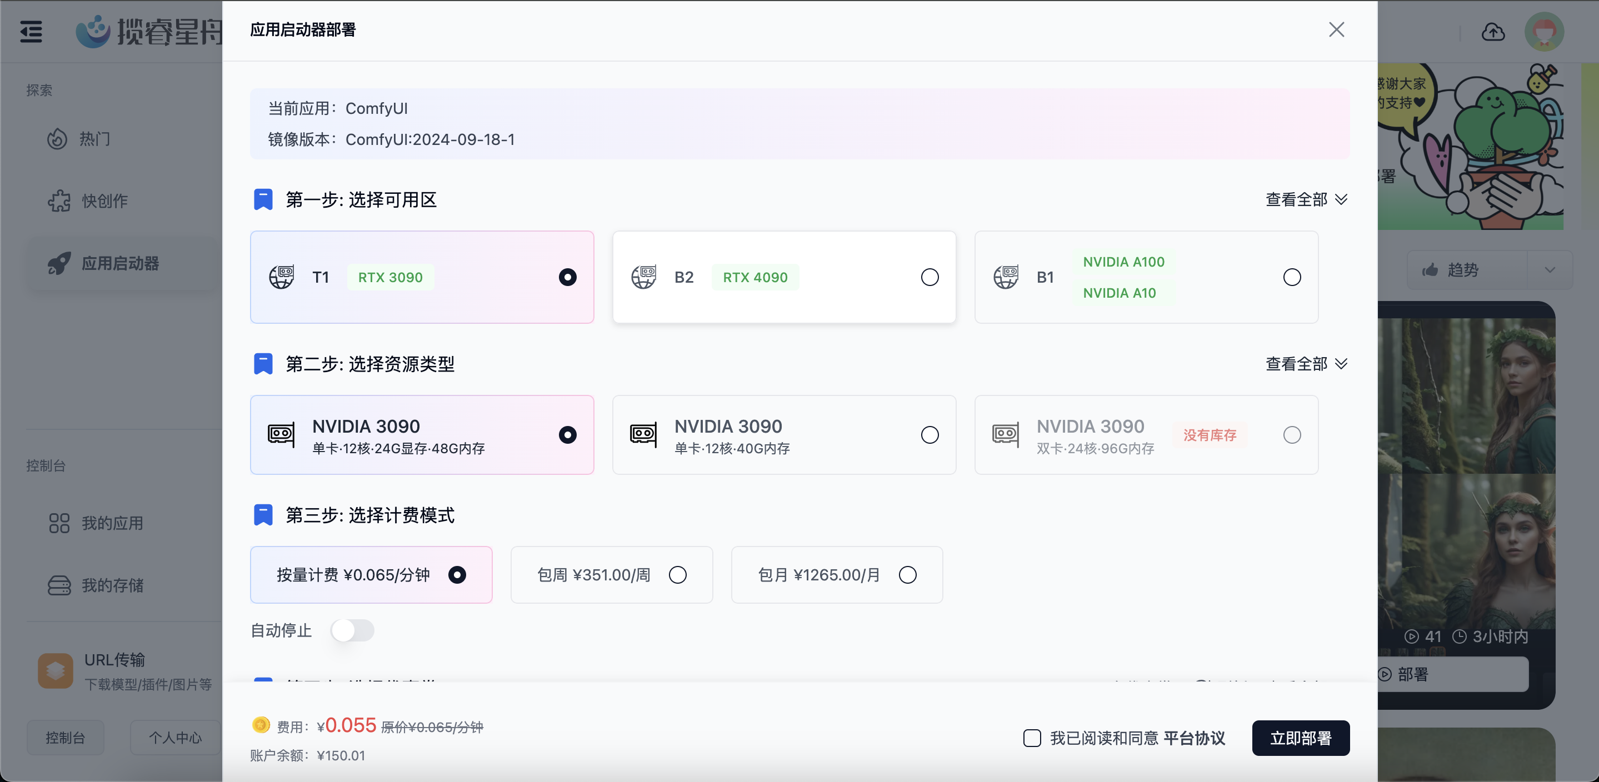Click the RTX 4090 tag in B2 card

[755, 278]
